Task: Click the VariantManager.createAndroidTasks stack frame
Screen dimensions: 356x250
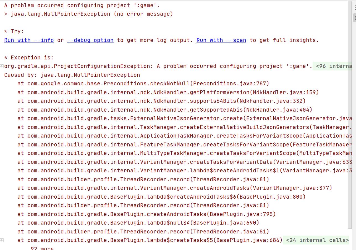Action: click(x=174, y=188)
